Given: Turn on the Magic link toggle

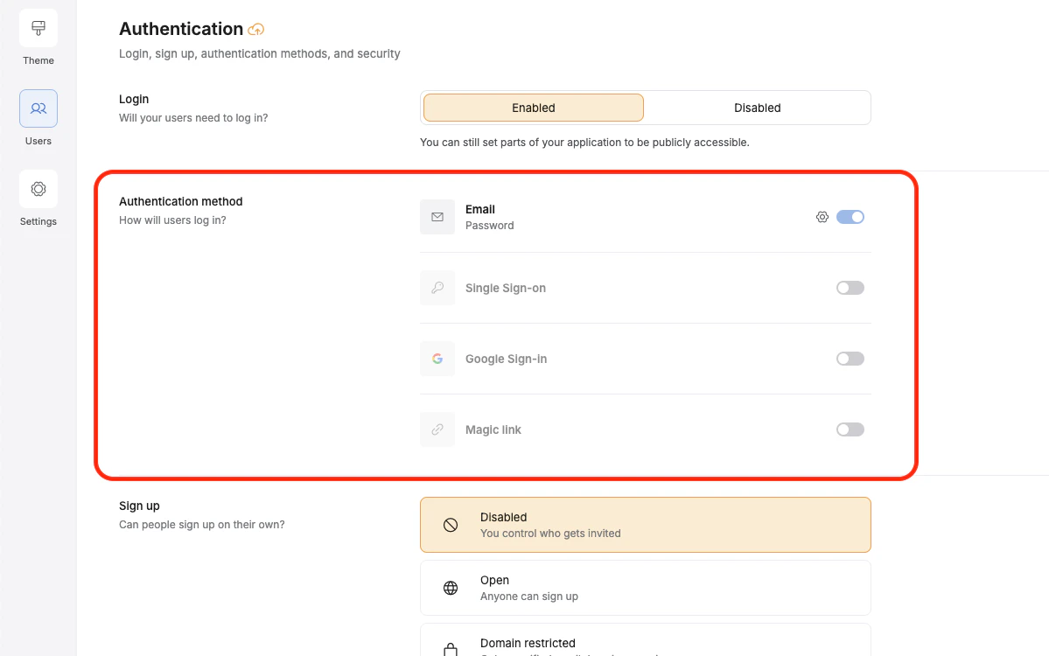Looking at the screenshot, I should coord(850,429).
